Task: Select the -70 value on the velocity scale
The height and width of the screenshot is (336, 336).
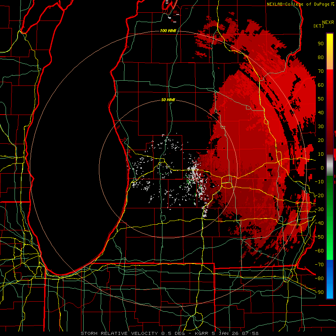Action: 319,265
